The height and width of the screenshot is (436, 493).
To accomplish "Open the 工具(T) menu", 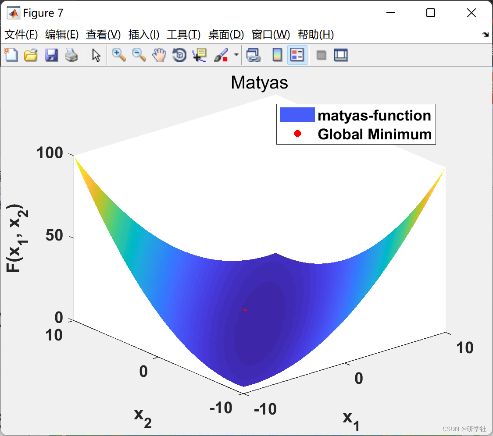I will click(184, 35).
